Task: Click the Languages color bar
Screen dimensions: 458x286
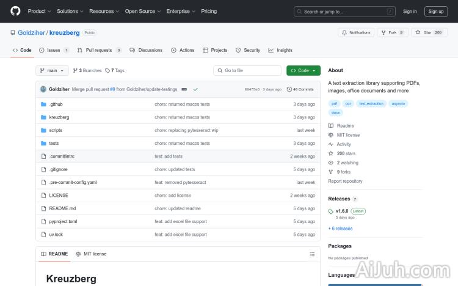Action: [374, 284]
